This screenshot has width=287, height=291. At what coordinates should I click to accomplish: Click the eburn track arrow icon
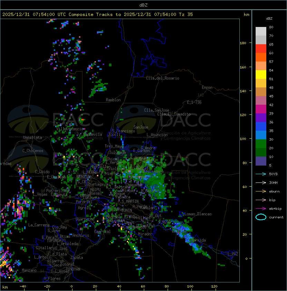[261, 191]
